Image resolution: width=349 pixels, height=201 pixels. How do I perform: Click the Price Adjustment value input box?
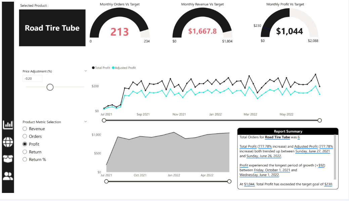point(33,79)
